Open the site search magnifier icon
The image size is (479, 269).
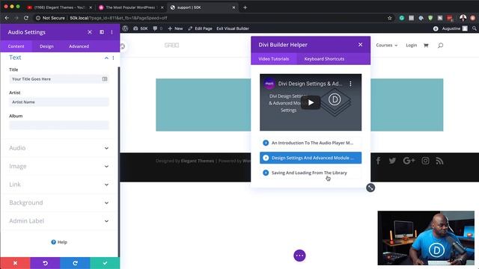pos(440,45)
